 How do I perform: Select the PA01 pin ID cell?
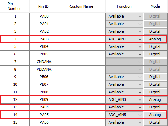(x=44, y=24)
